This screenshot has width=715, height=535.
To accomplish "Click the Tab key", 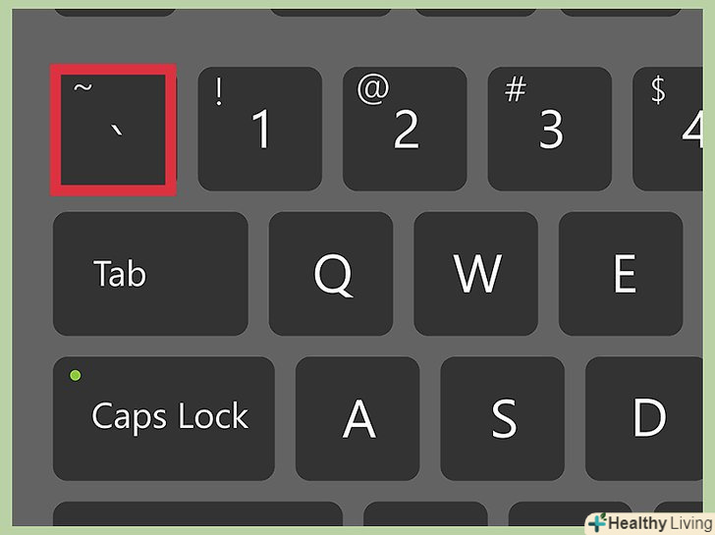I will (x=150, y=274).
